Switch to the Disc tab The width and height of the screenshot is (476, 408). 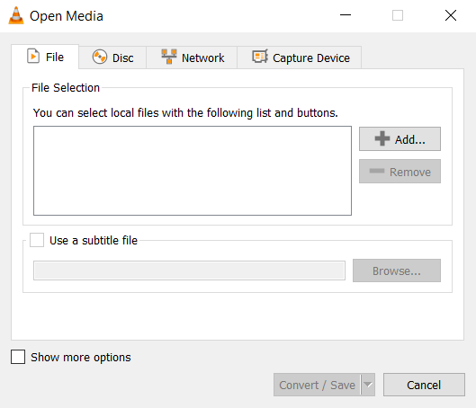coord(113,58)
